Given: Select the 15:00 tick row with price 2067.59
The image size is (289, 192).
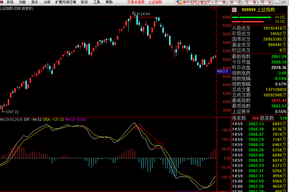Looking at the screenshot, I should (x=259, y=181).
